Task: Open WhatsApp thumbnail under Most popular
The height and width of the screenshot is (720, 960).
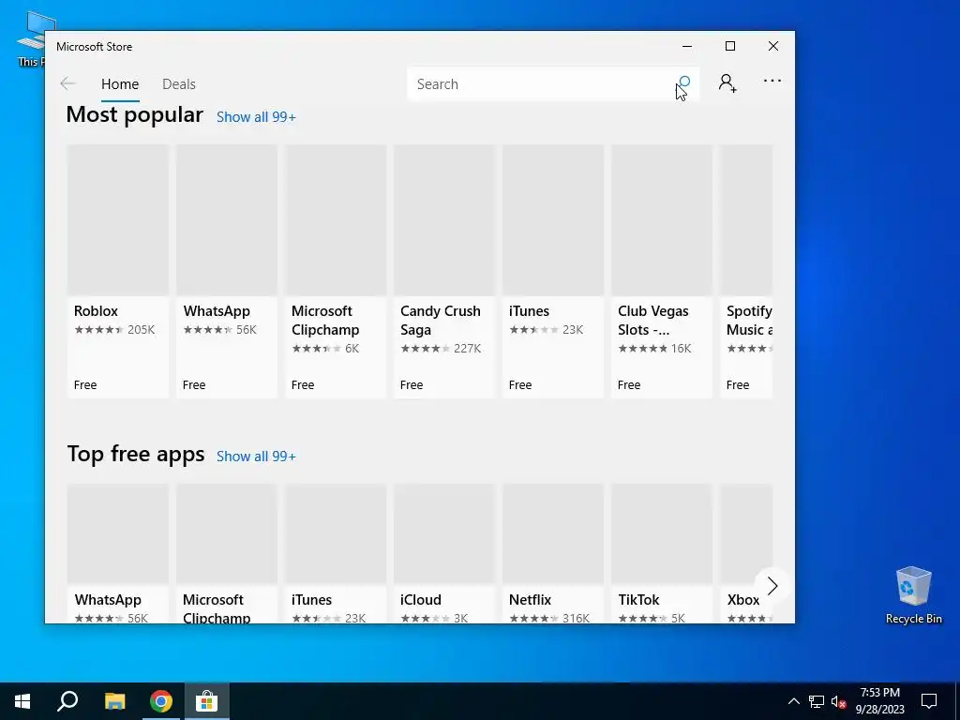Action: tap(227, 220)
